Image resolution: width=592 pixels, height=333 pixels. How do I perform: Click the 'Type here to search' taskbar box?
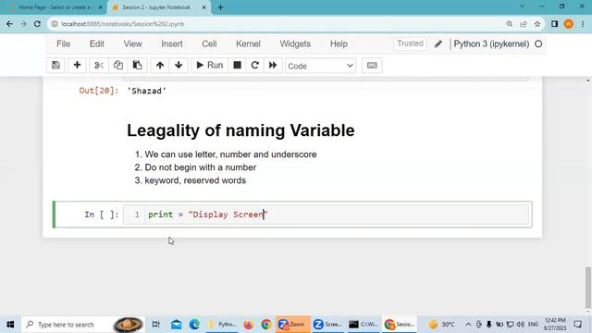83,325
